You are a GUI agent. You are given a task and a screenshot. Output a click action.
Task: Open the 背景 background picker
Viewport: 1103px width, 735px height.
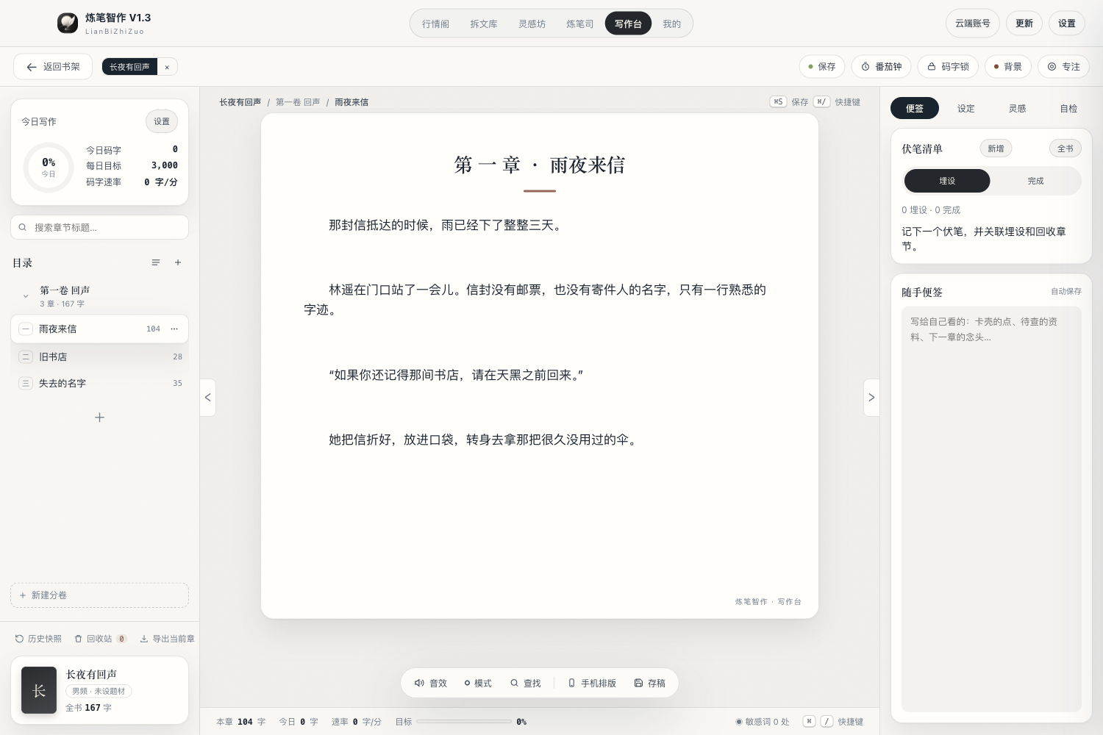pyautogui.click(x=1008, y=67)
